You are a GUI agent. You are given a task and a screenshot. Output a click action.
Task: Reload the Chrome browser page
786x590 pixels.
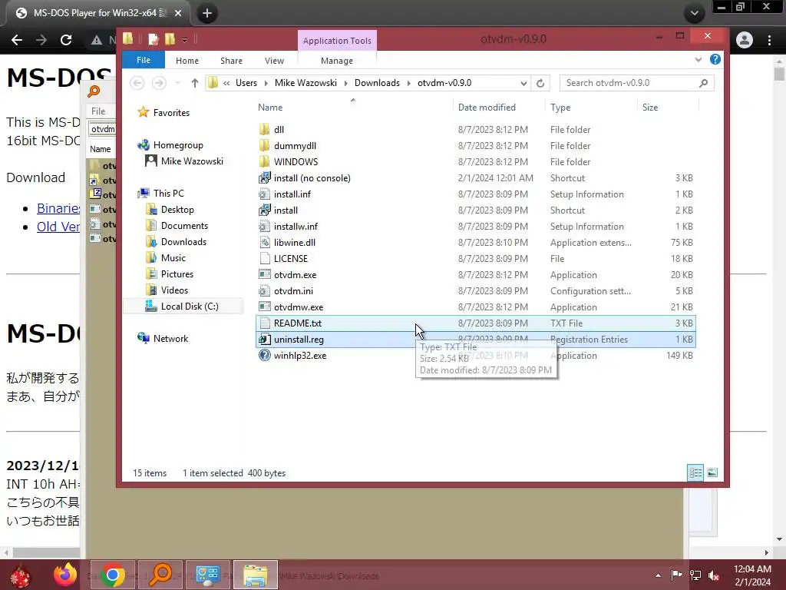(66, 40)
